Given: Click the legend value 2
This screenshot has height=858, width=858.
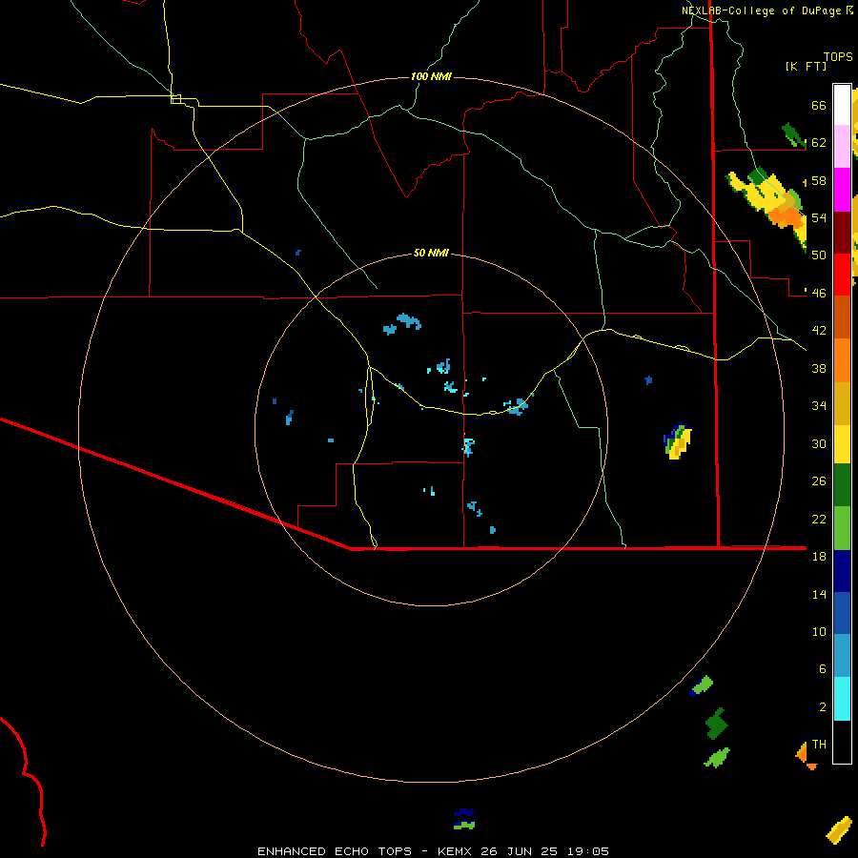Looking at the screenshot, I should 822,707.
